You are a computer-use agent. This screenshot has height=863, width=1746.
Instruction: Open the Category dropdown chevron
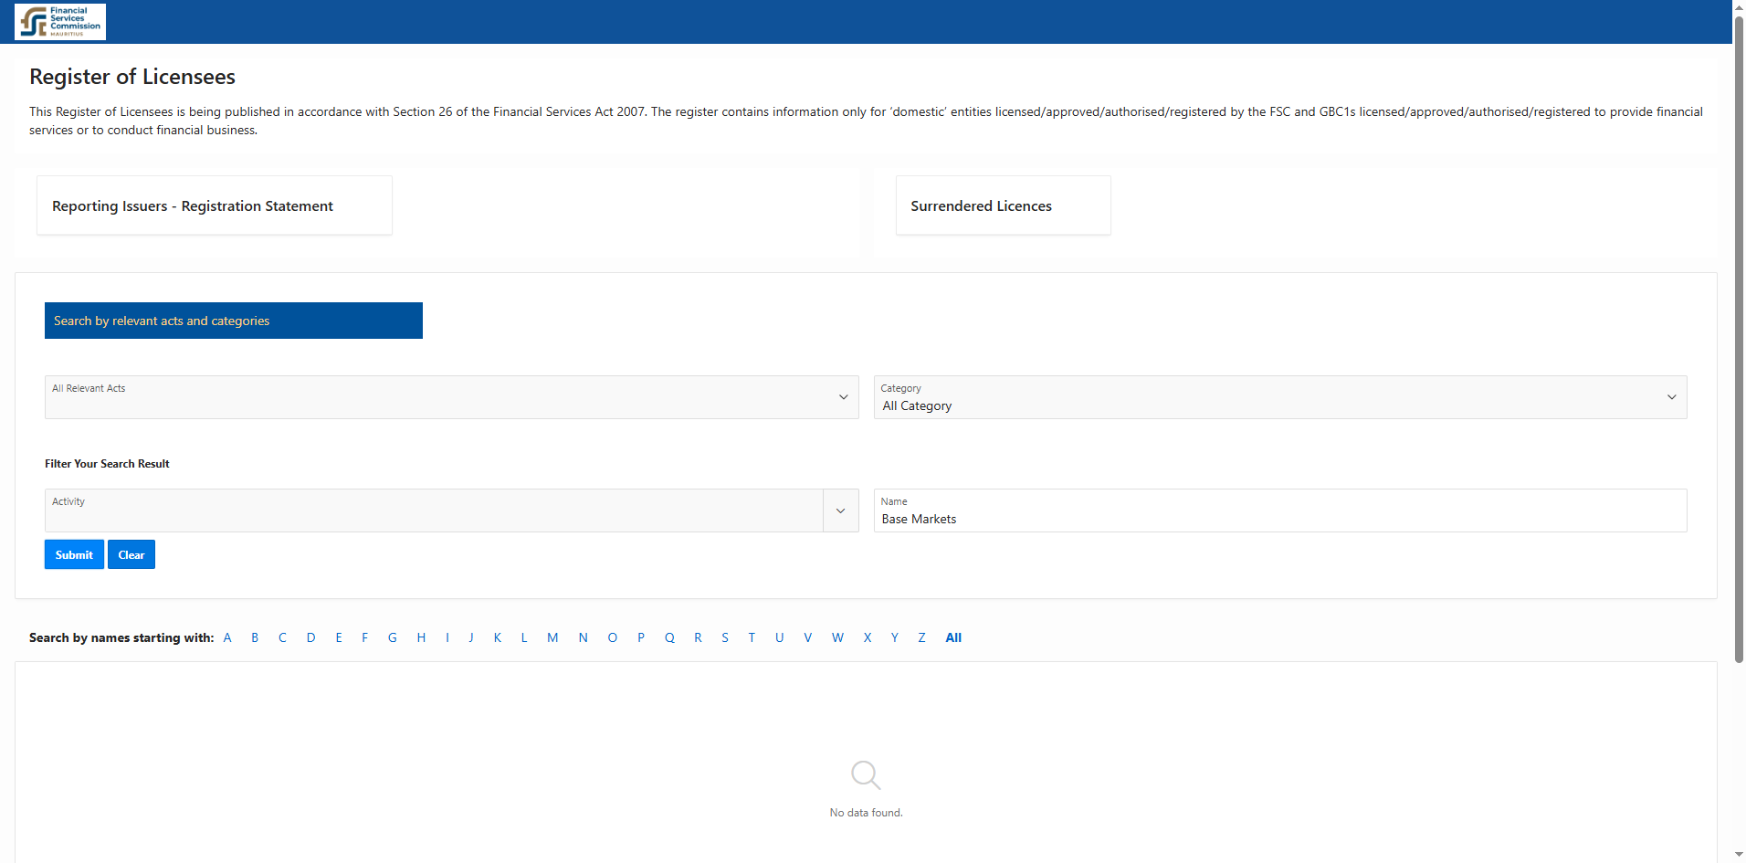(x=1671, y=397)
